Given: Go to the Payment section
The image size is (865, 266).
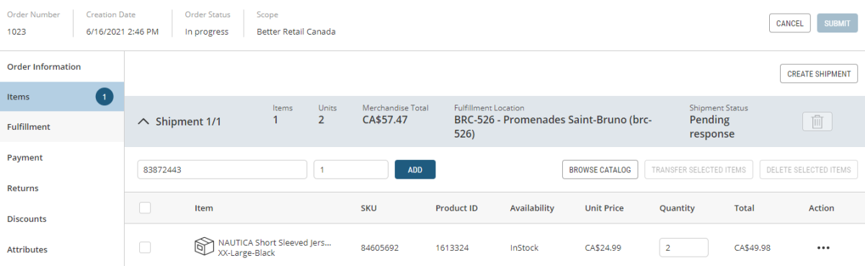Looking at the screenshot, I should point(62,157).
